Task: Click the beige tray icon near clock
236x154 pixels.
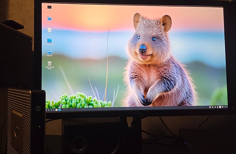Action: [220, 107]
